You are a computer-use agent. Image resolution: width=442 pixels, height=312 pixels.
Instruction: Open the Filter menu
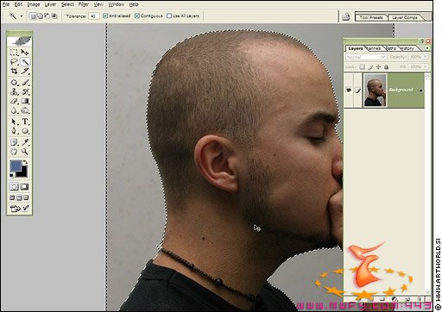[84, 4]
